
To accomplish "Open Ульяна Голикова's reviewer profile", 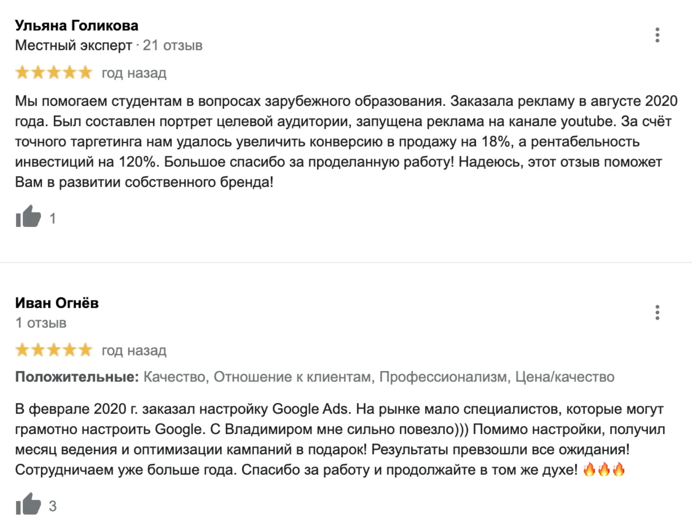I will coord(77,25).
